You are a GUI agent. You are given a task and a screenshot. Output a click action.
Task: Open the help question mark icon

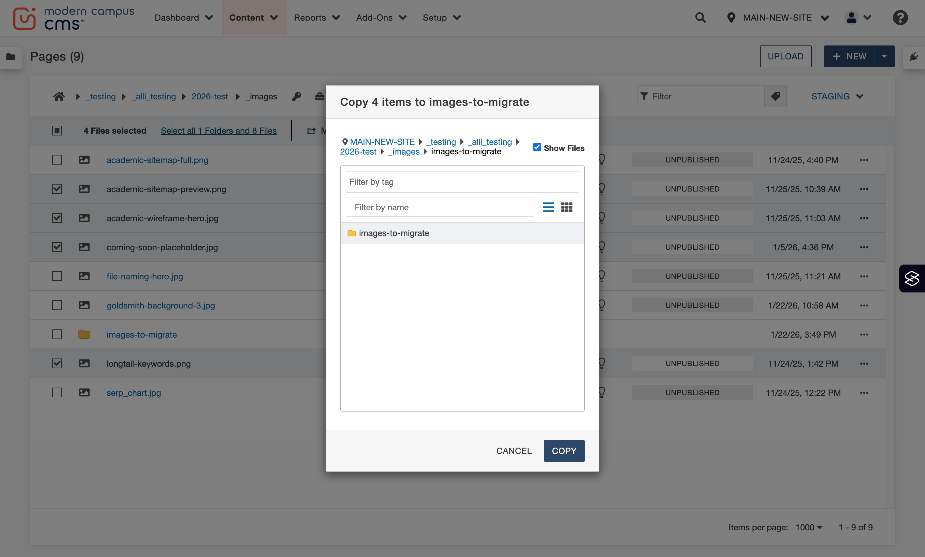tap(900, 18)
